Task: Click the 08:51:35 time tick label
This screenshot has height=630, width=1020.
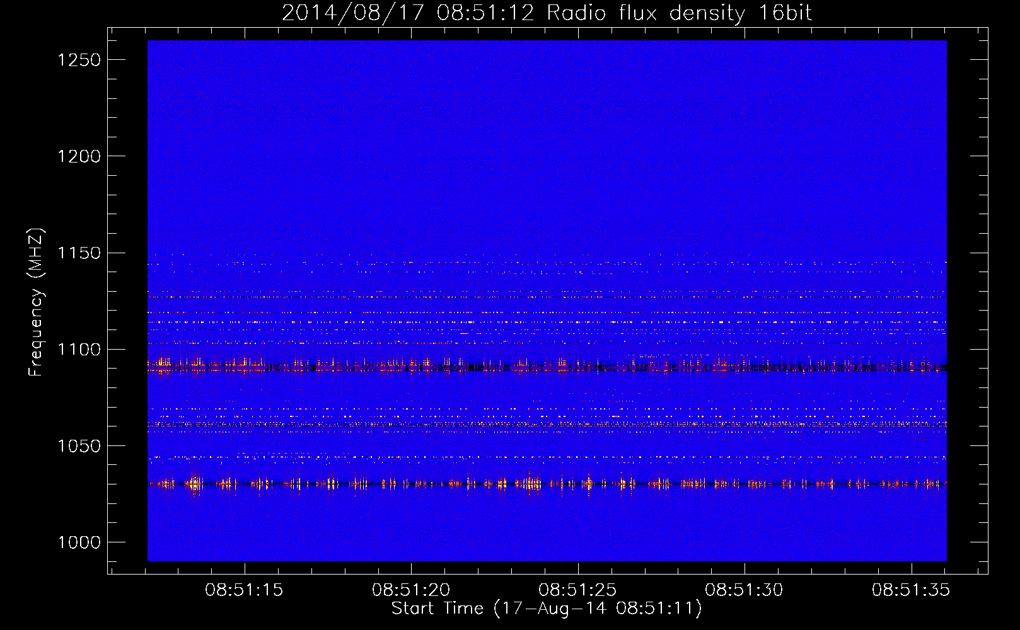Action: (911, 590)
